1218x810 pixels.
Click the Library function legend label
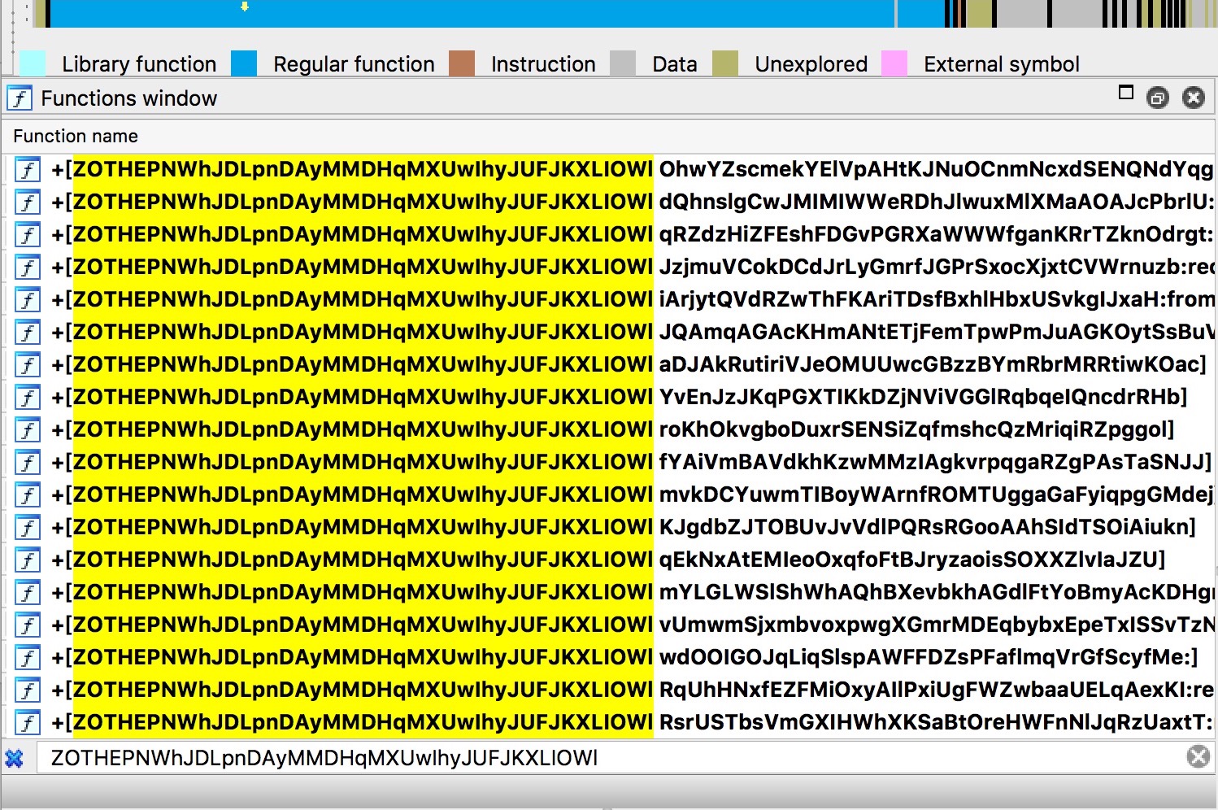point(139,64)
